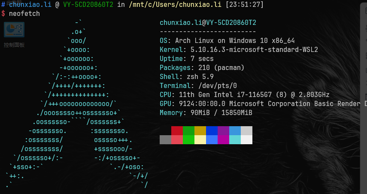Open the 控制面板 desktop icon

click(14, 30)
